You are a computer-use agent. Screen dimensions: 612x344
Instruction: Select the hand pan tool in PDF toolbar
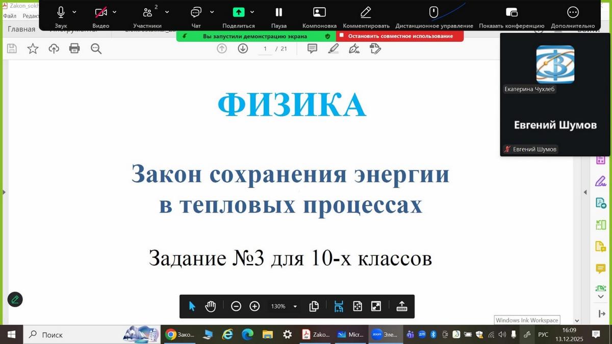[211, 306]
